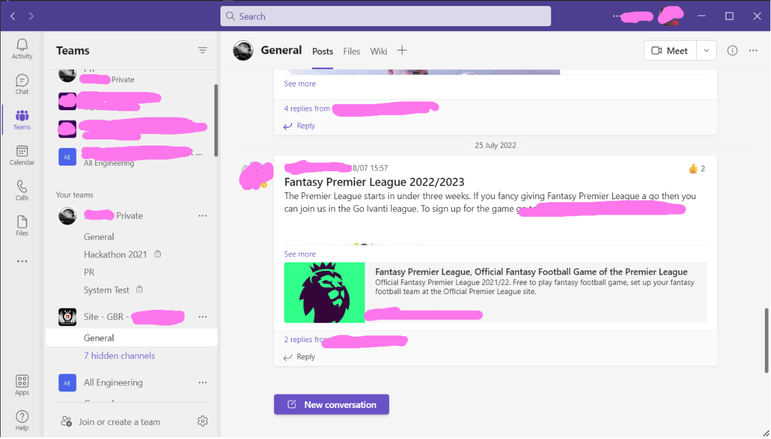Go back with the back arrow
Image resolution: width=771 pixels, height=439 pixels.
click(x=13, y=16)
